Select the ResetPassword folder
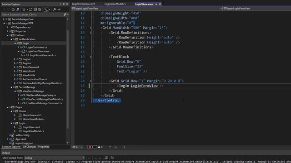The height and width of the screenshot is (163, 291). point(30,67)
